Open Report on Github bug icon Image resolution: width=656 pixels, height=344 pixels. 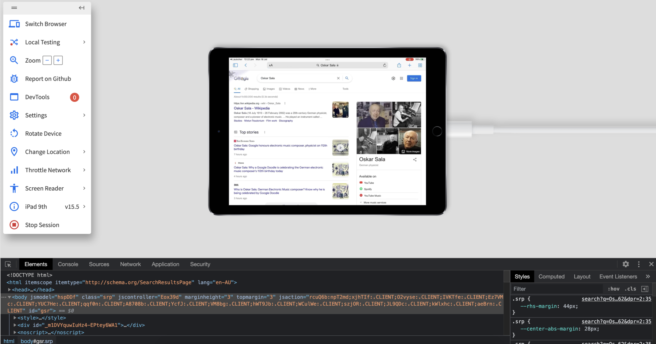14,79
